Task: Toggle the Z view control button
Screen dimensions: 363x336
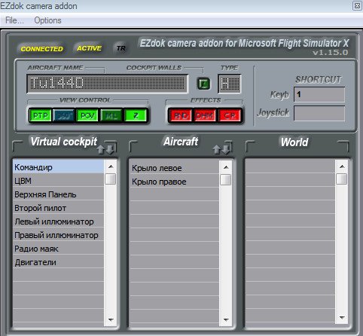Action: [136, 115]
